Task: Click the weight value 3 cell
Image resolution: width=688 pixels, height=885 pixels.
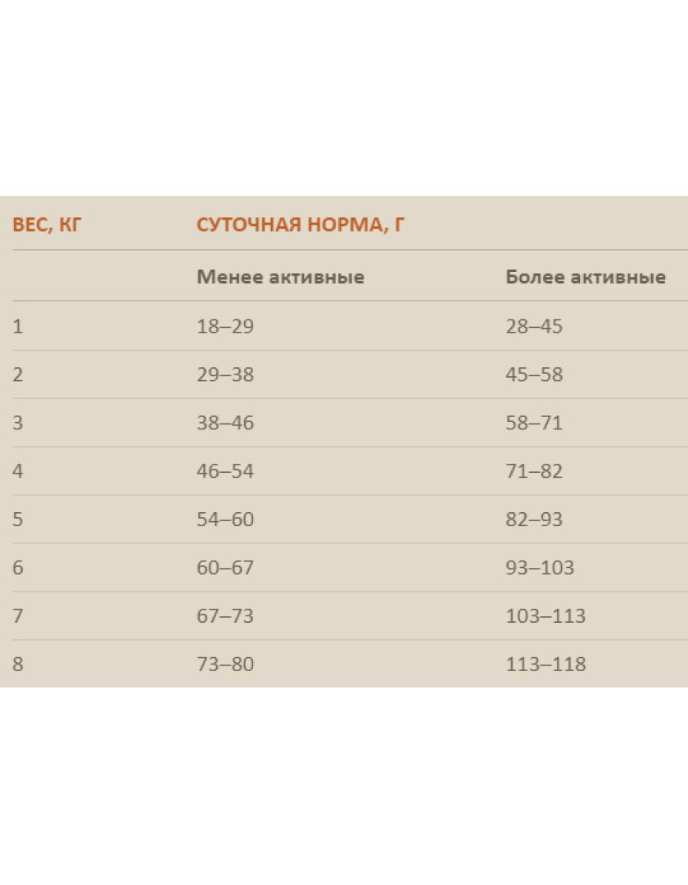Action: [18, 423]
